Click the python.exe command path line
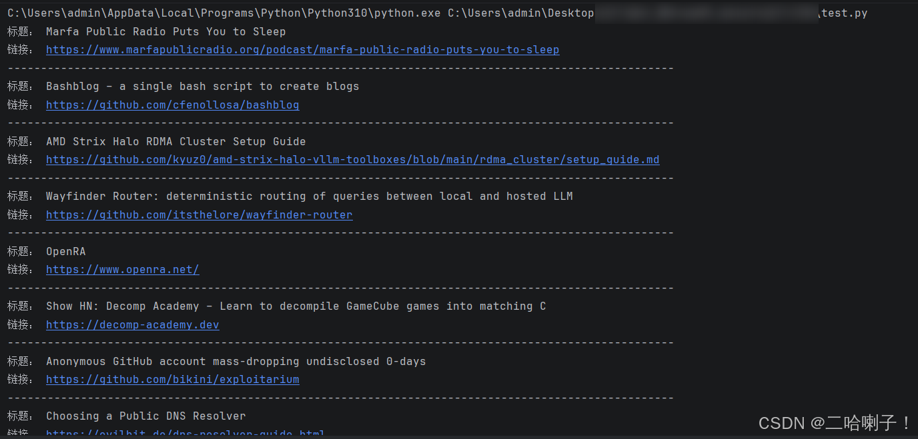This screenshot has width=918, height=439. click(437, 13)
